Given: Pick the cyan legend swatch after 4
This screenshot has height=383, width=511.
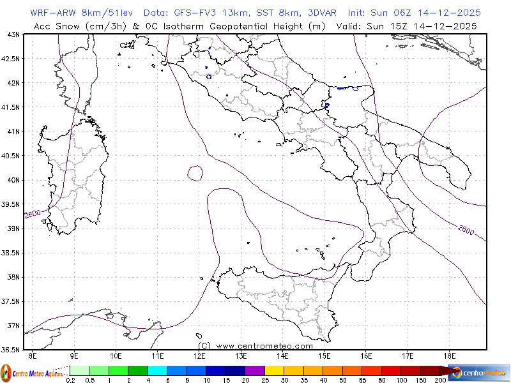Looking at the screenshot, I should click(157, 370).
